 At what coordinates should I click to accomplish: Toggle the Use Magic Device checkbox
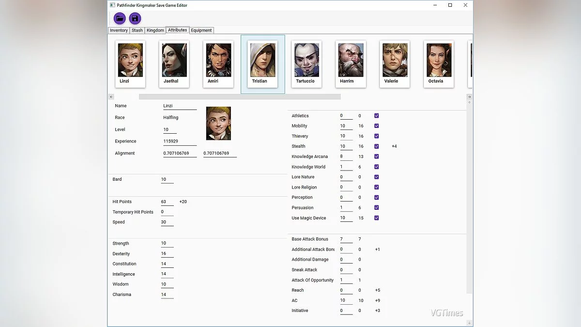coord(376,218)
